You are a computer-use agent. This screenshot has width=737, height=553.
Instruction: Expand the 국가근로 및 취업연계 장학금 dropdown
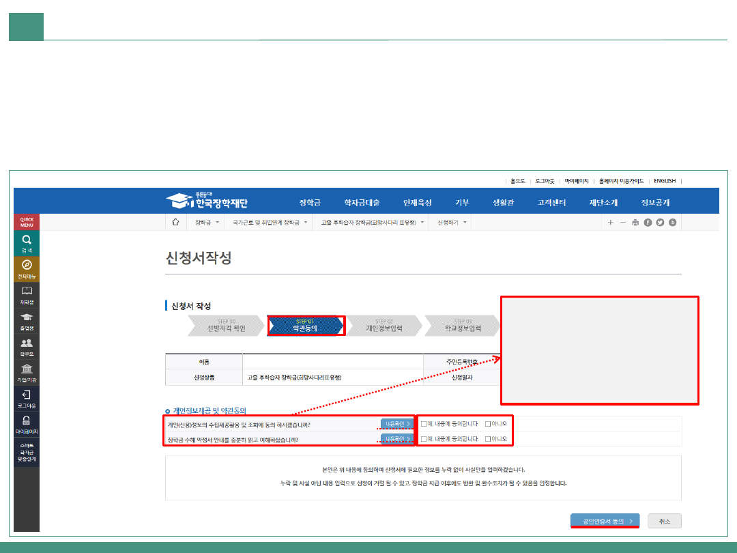305,223
